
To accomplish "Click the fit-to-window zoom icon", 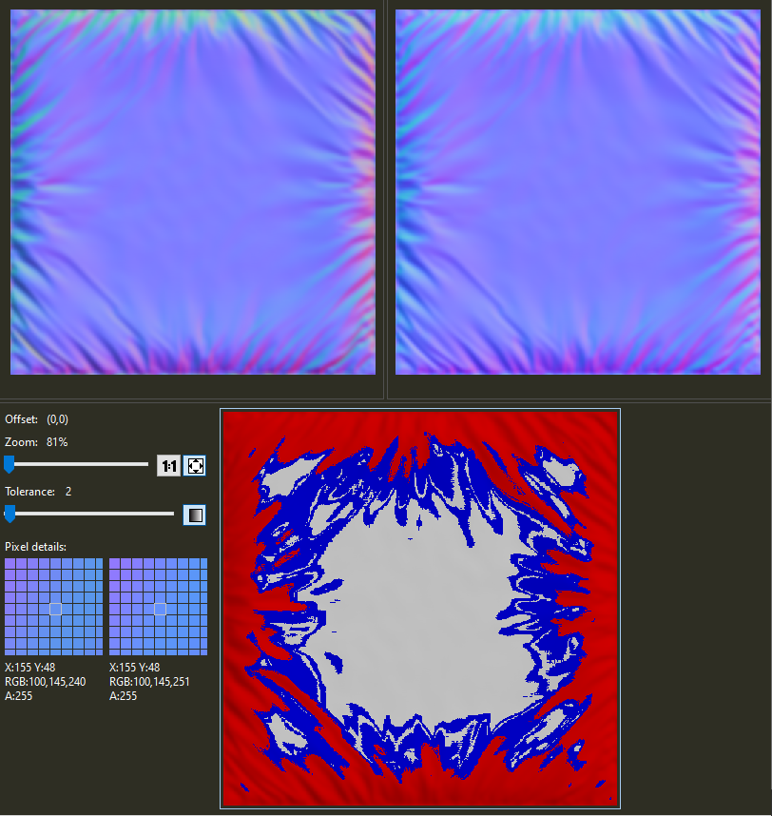I will coord(195,466).
